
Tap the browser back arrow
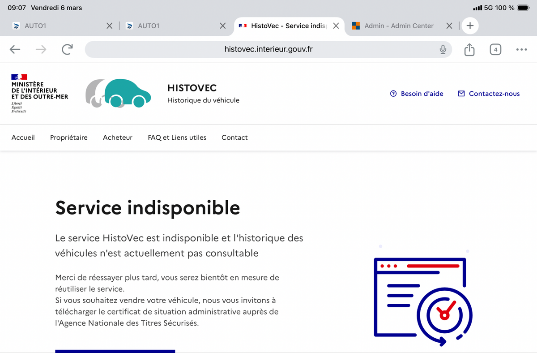point(15,49)
